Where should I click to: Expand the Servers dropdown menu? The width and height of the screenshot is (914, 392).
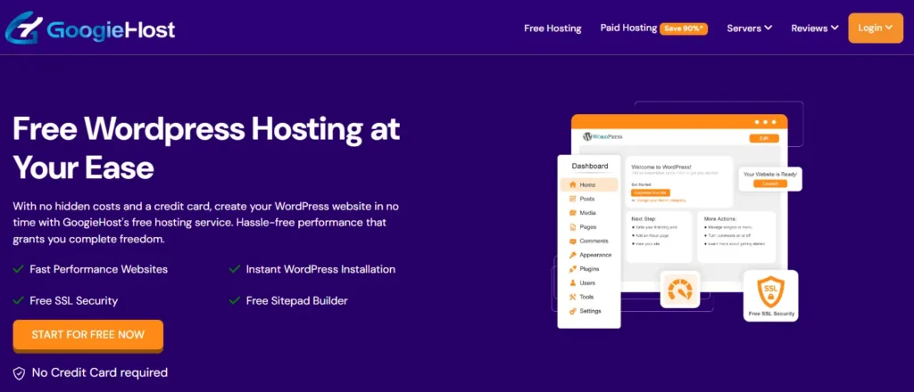[749, 29]
